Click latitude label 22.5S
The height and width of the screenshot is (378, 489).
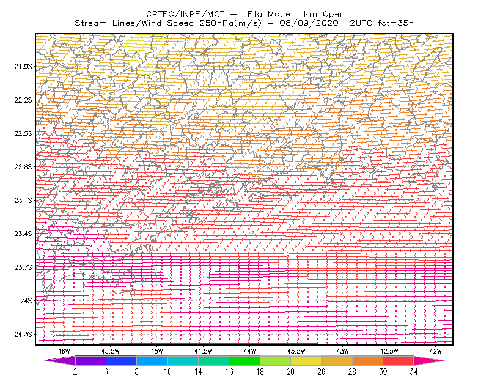click(23, 133)
